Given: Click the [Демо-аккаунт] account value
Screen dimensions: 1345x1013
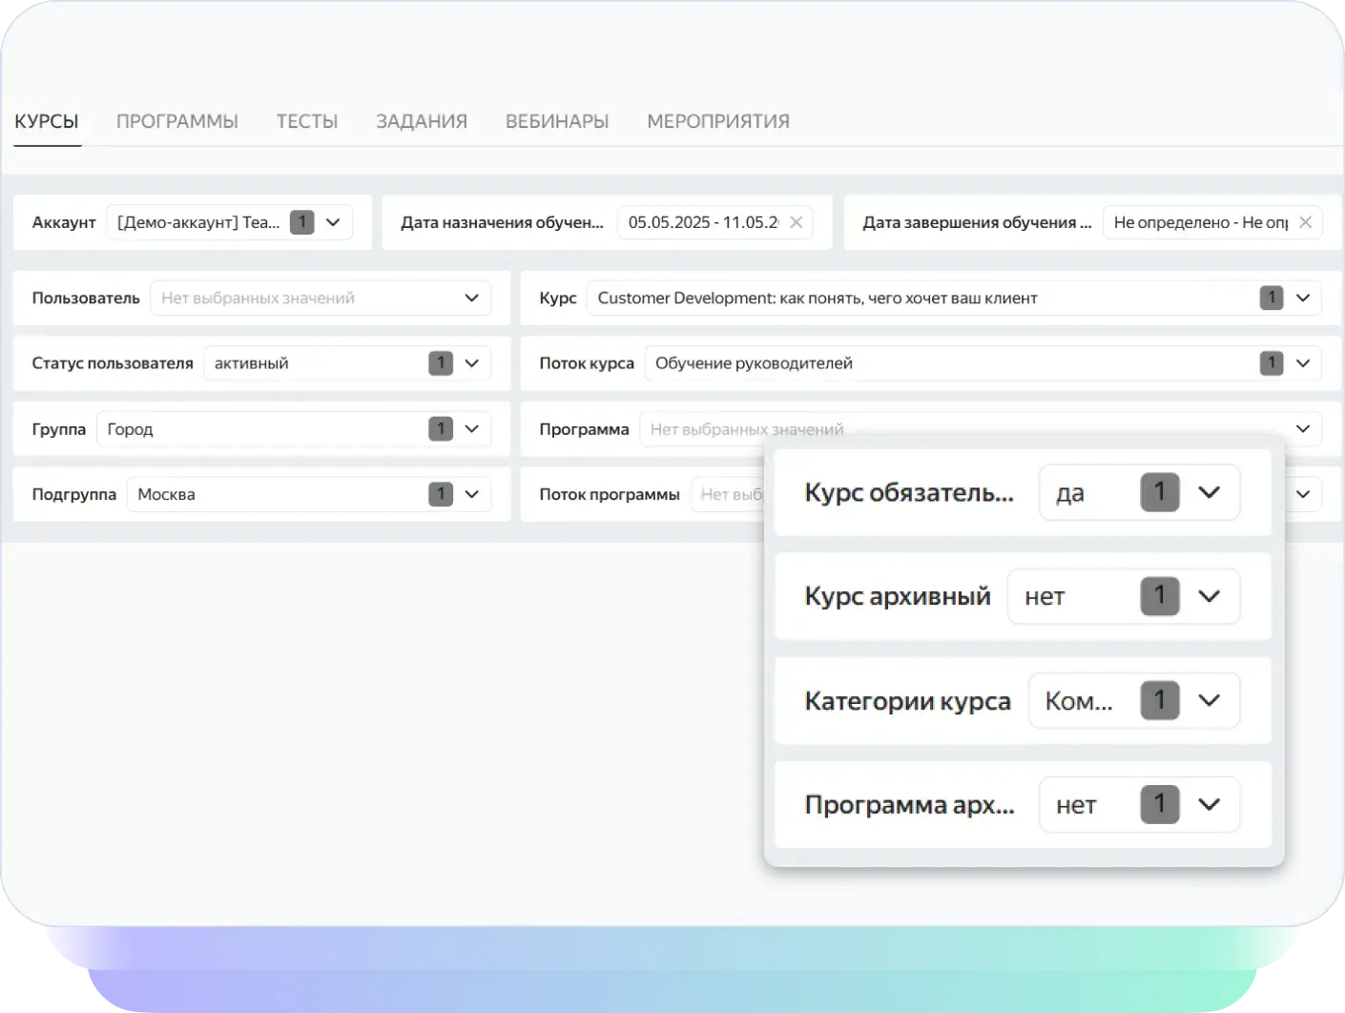Looking at the screenshot, I should coord(198,222).
